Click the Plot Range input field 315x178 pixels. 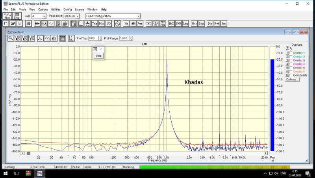[x=124, y=38]
